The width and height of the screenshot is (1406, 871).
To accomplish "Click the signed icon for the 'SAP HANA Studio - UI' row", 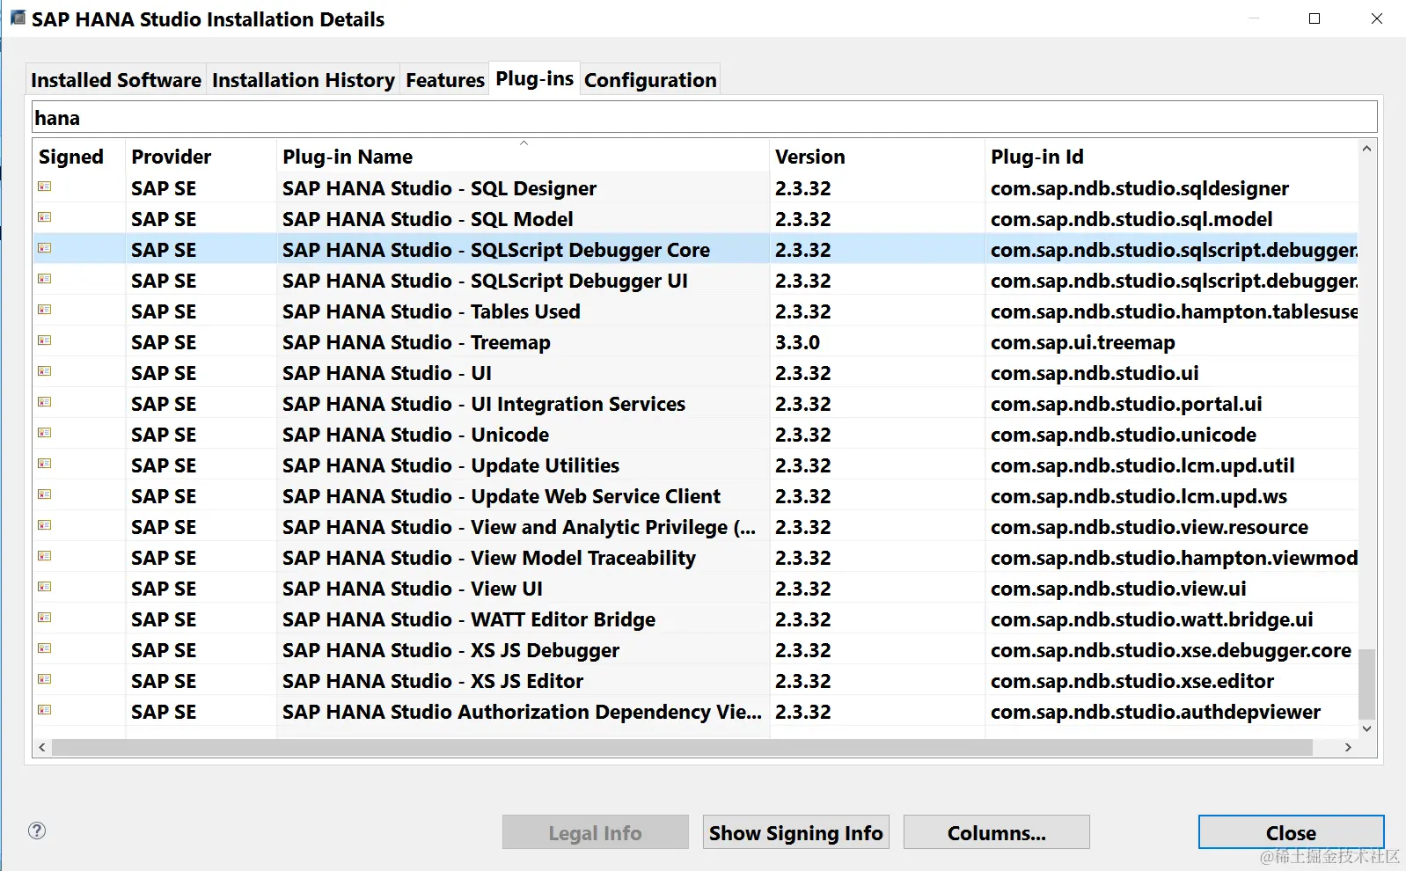I will tap(45, 371).
